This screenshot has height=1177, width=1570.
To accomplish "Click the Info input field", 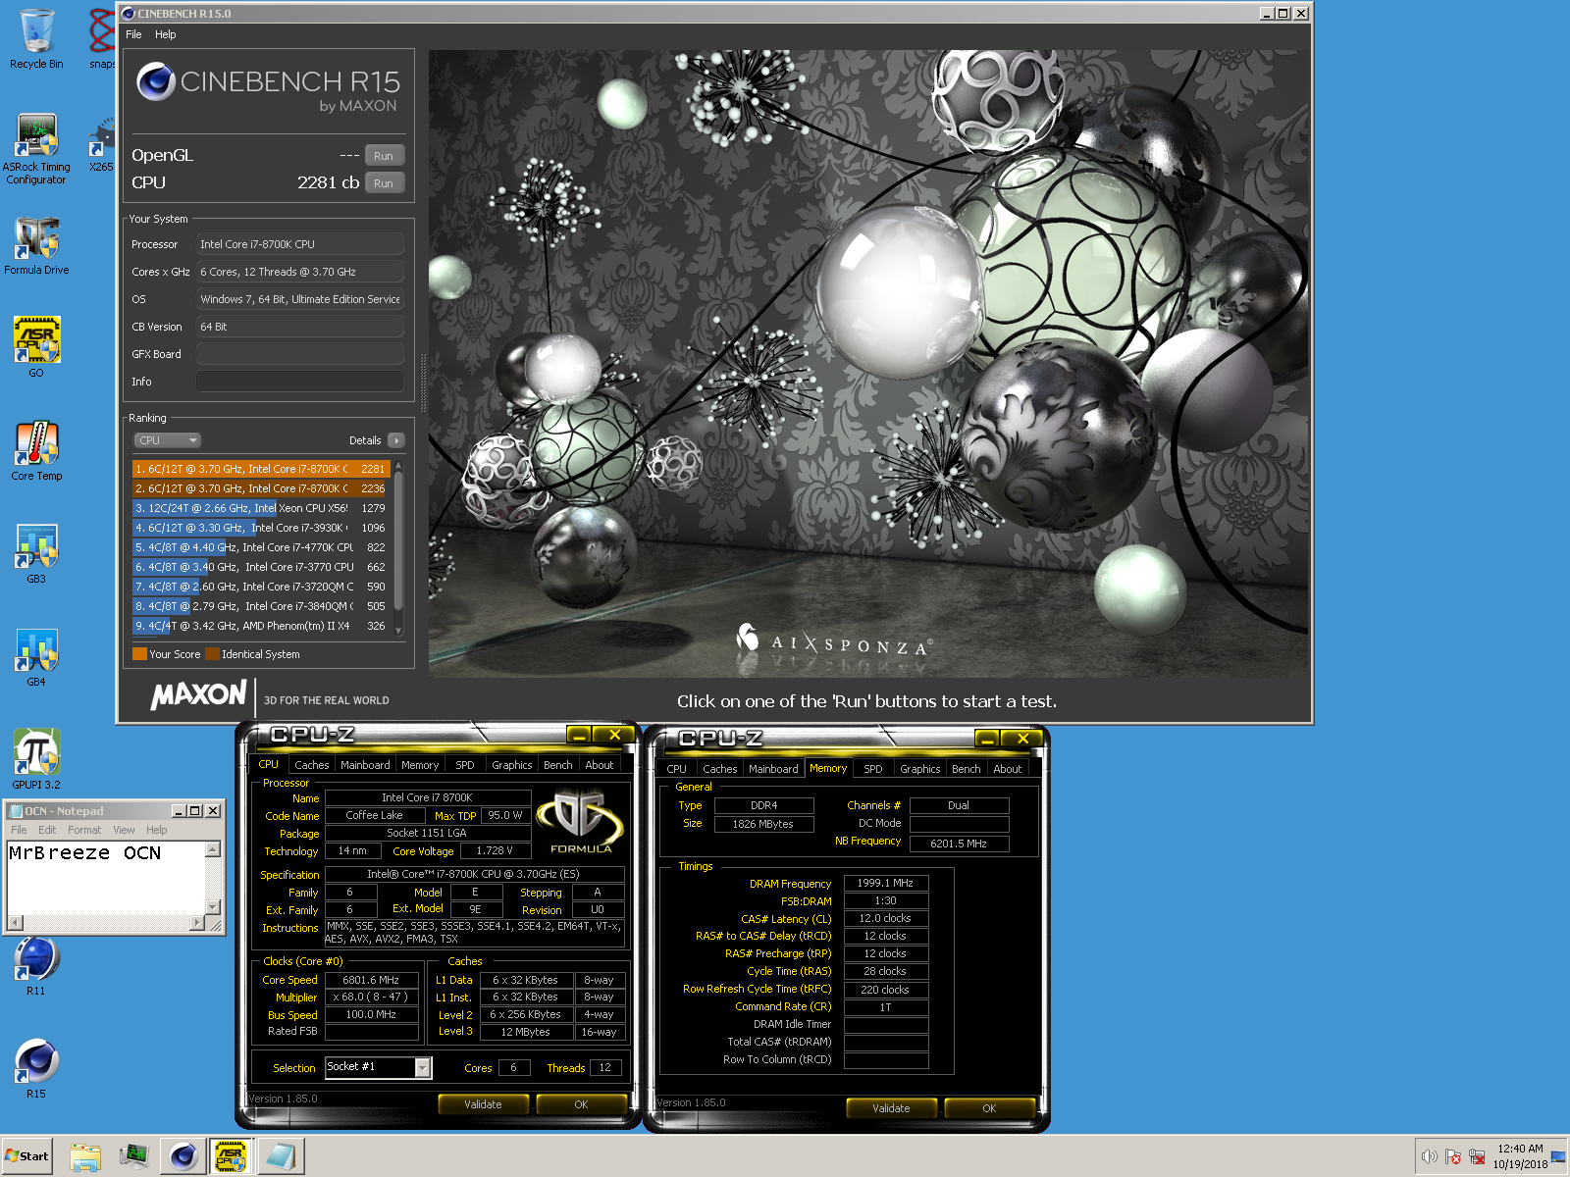I will tap(300, 382).
